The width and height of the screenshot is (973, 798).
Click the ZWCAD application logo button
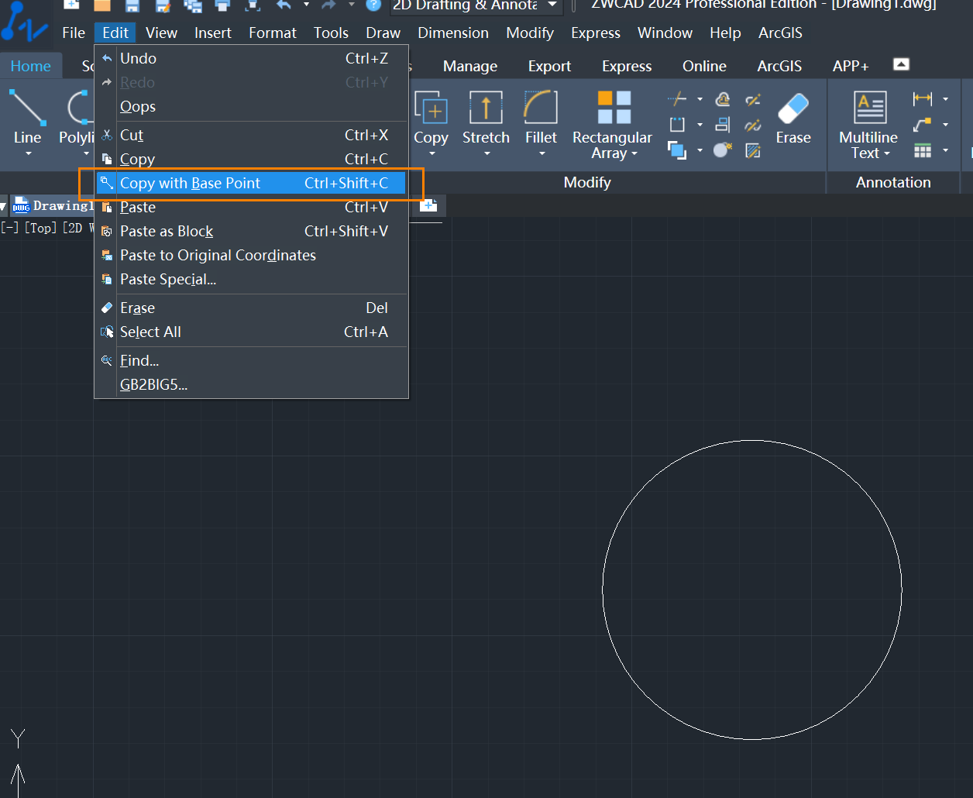(24, 22)
